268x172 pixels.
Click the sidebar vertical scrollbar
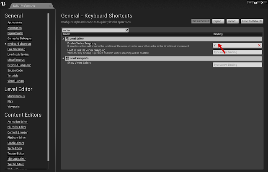pyautogui.click(x=49, y=87)
